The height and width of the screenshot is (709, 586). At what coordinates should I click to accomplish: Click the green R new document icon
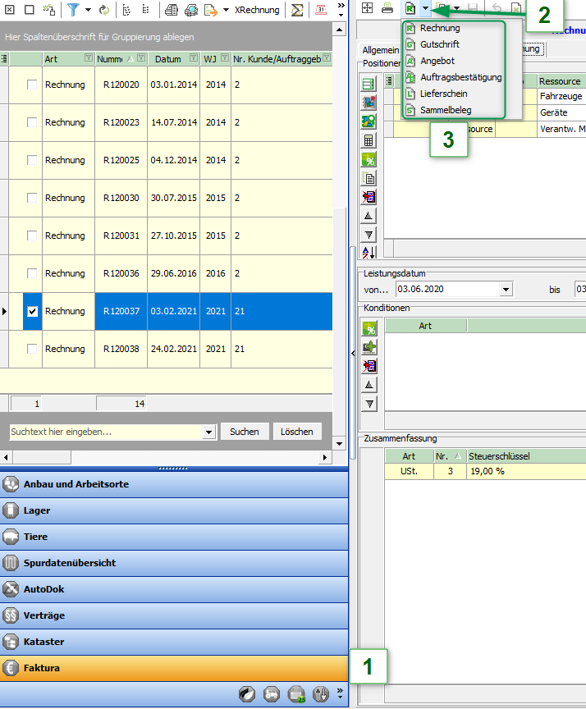tap(410, 7)
